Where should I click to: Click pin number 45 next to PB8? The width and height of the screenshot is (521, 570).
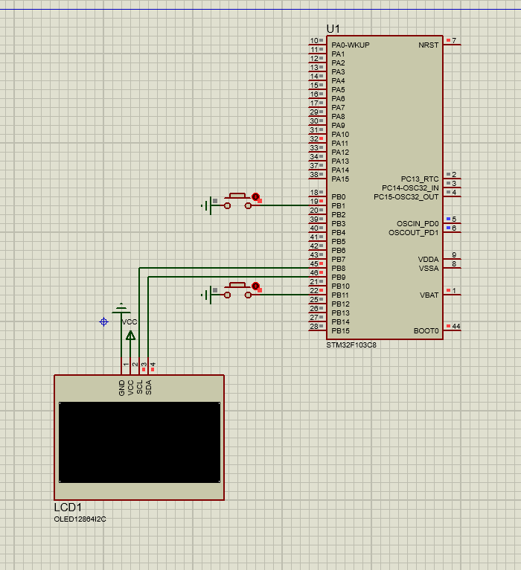pos(314,263)
